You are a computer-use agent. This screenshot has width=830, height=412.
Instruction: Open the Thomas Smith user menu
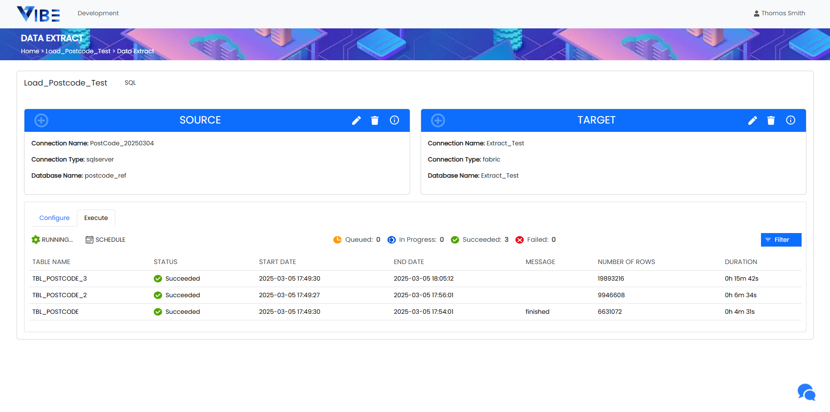(779, 13)
